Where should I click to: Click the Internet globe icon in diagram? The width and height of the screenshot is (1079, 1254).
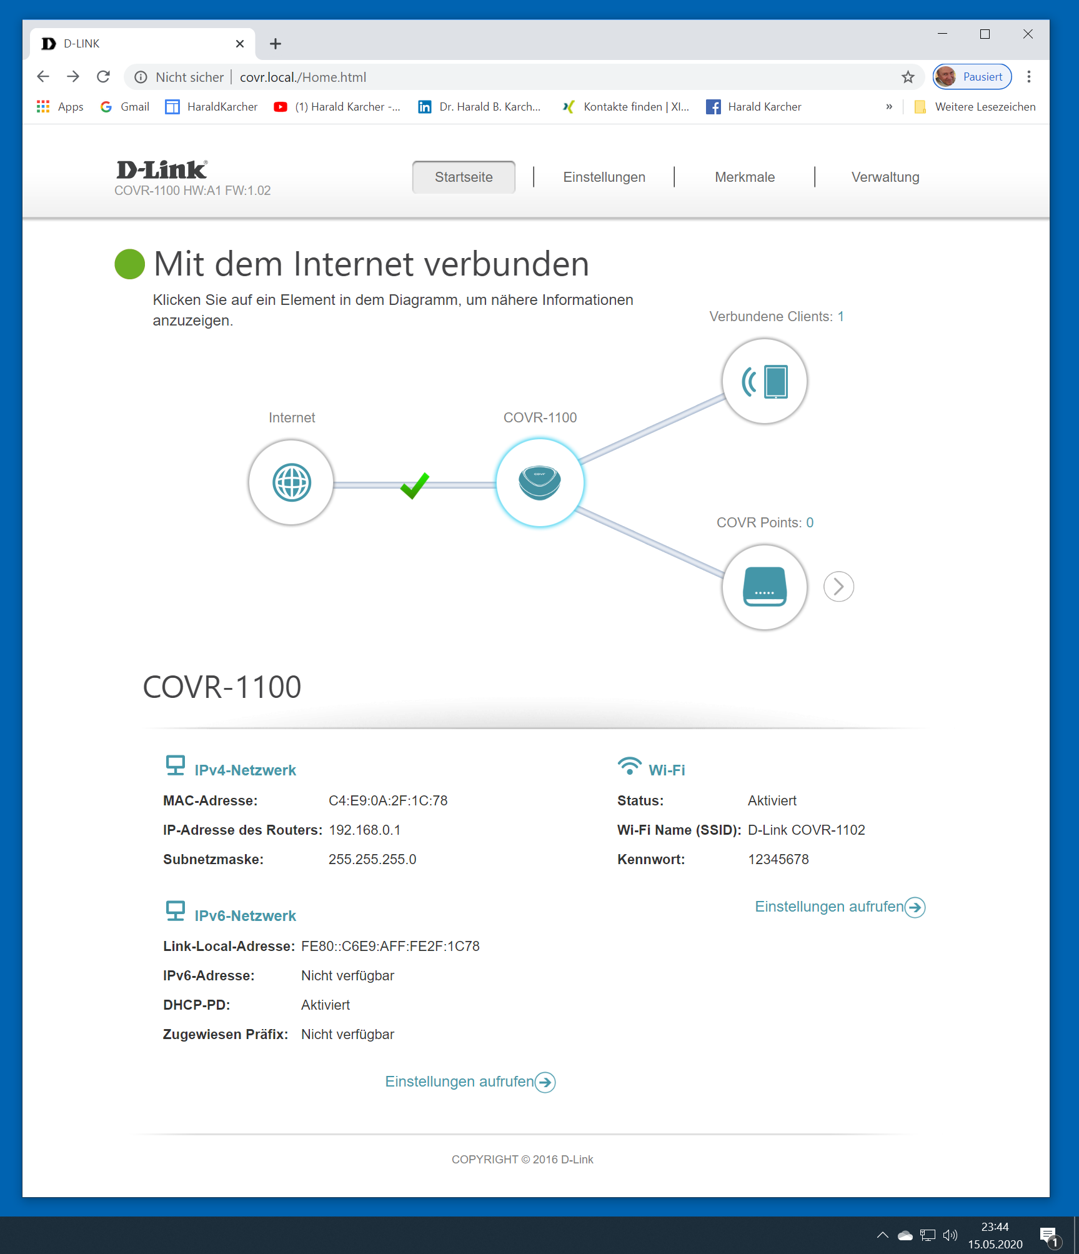(x=291, y=482)
